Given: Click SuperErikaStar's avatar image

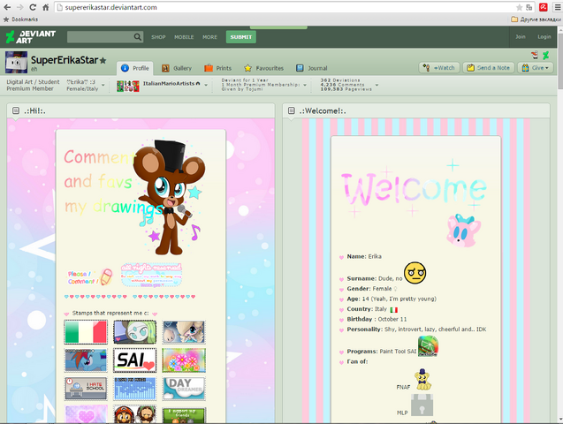Looking at the screenshot, I should (16, 62).
